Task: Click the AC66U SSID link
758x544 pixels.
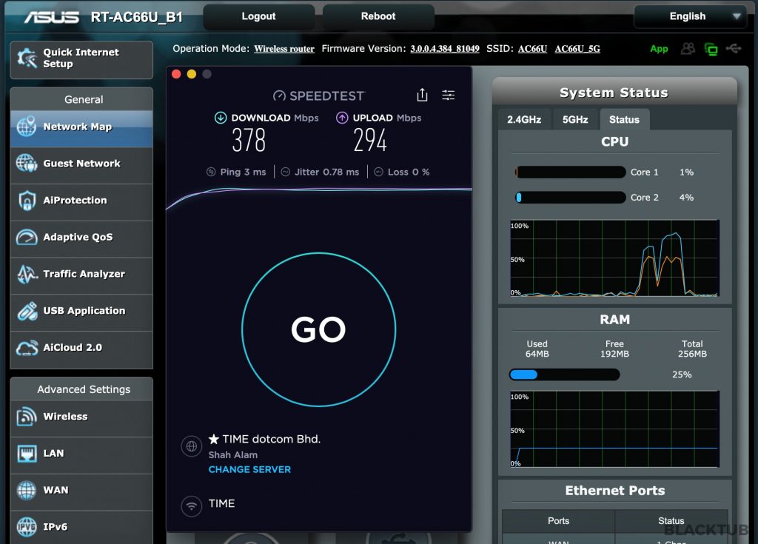Action: coord(532,49)
